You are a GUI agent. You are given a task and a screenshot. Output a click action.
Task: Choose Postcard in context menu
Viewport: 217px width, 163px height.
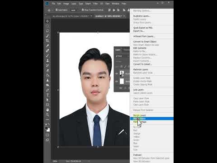click(137, 155)
